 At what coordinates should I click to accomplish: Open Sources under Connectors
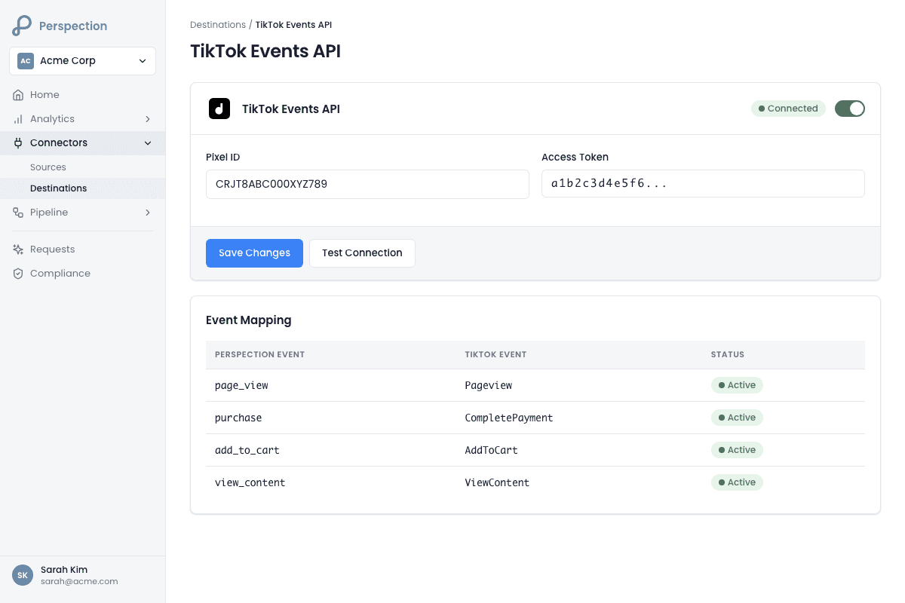click(83, 167)
